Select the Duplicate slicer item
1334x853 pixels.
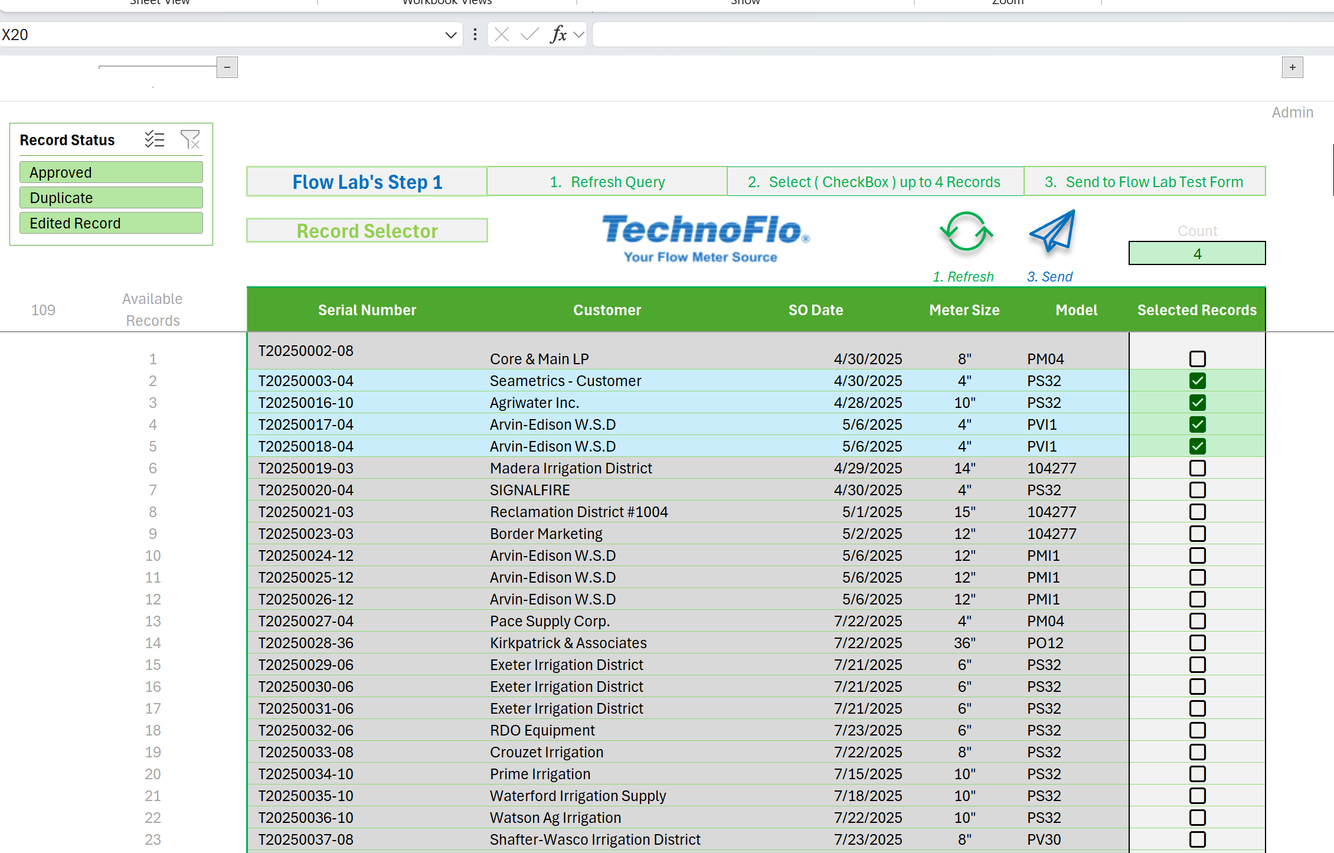pos(111,198)
